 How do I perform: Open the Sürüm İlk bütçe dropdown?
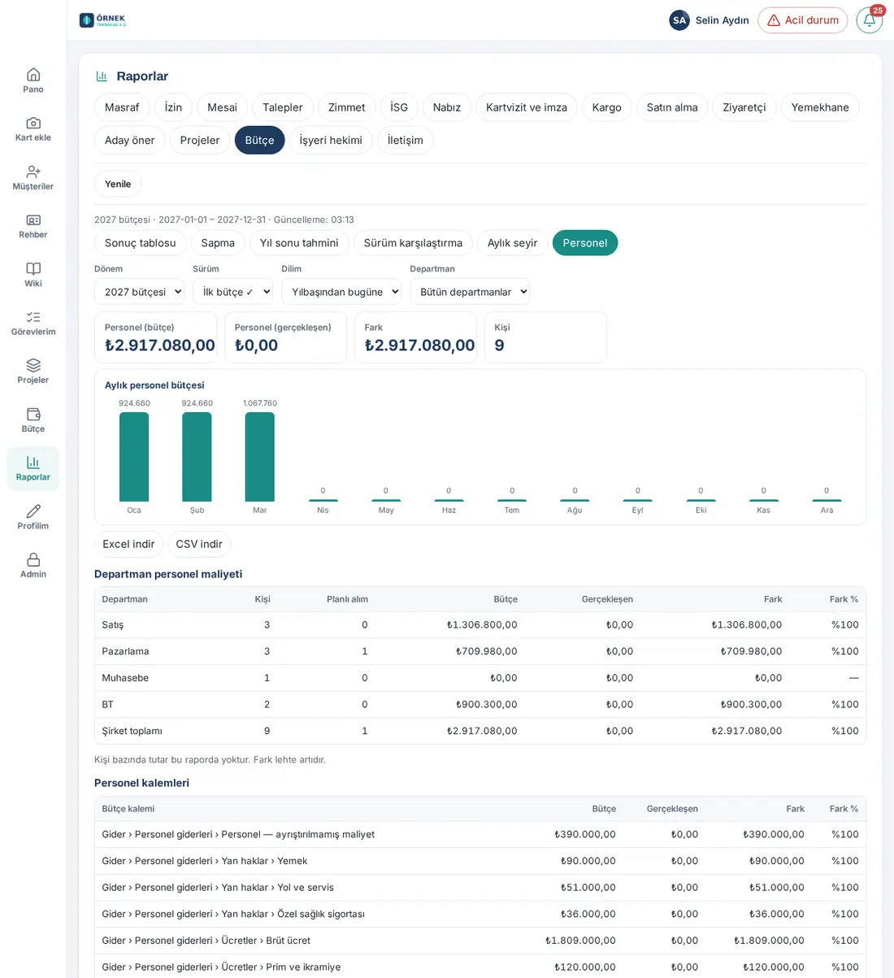tap(232, 292)
